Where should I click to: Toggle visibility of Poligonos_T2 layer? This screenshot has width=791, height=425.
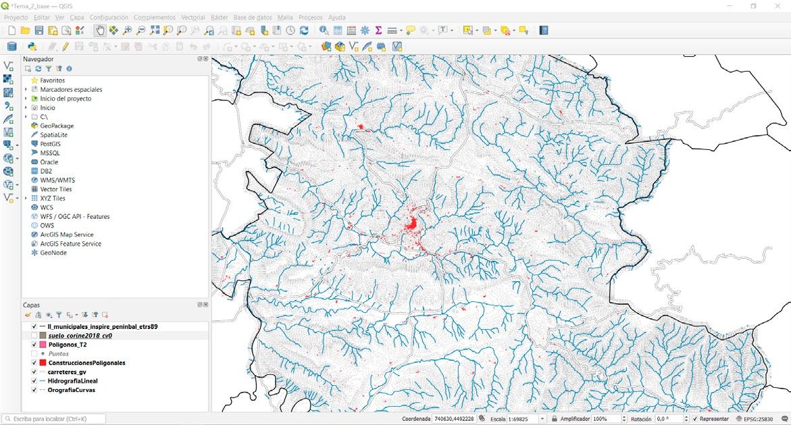[x=34, y=345]
